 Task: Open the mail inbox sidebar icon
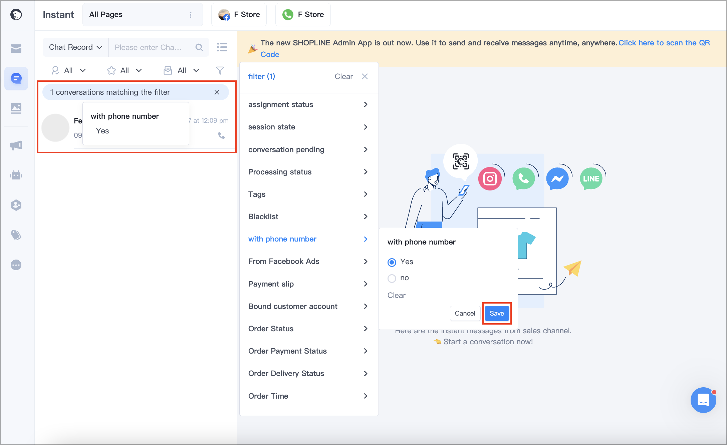pos(16,49)
